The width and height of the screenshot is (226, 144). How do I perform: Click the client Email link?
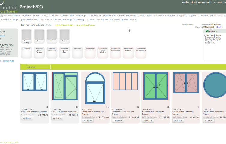[x=219, y=27]
